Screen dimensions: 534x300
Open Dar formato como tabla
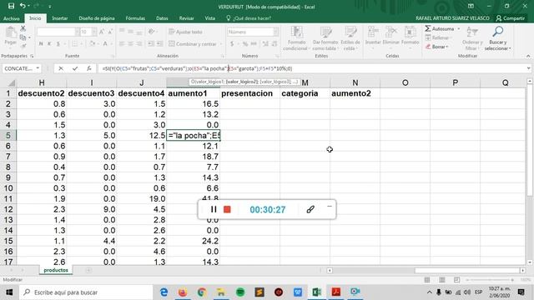coord(325,38)
